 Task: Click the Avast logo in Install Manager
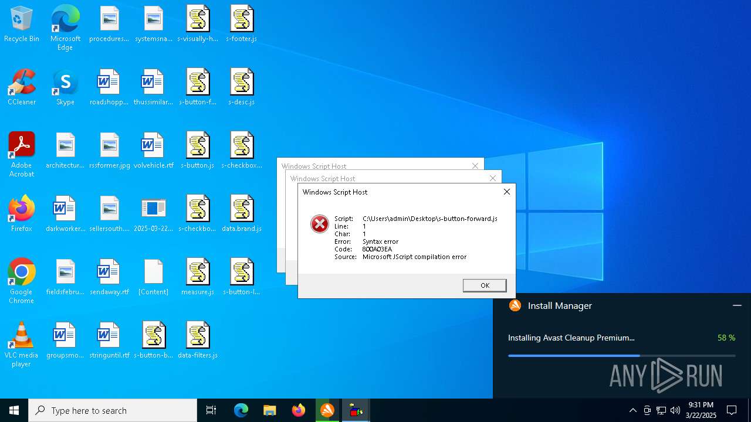[515, 305]
